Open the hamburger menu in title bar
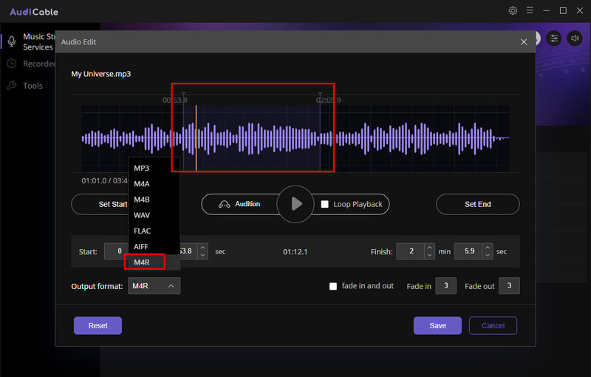The height and width of the screenshot is (377, 591). 530,10
